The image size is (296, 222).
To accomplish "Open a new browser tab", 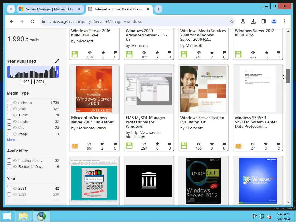I will tap(158, 9).
